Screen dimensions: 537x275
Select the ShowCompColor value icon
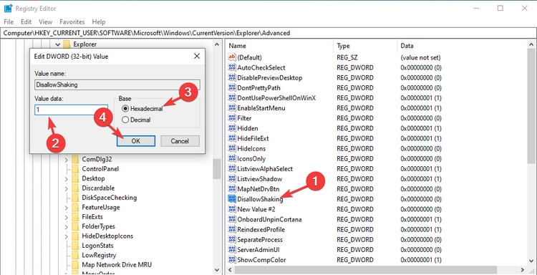232,259
